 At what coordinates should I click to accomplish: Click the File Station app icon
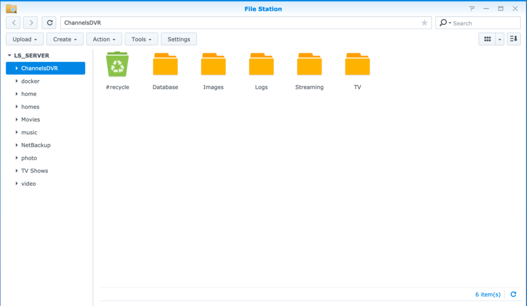point(11,9)
